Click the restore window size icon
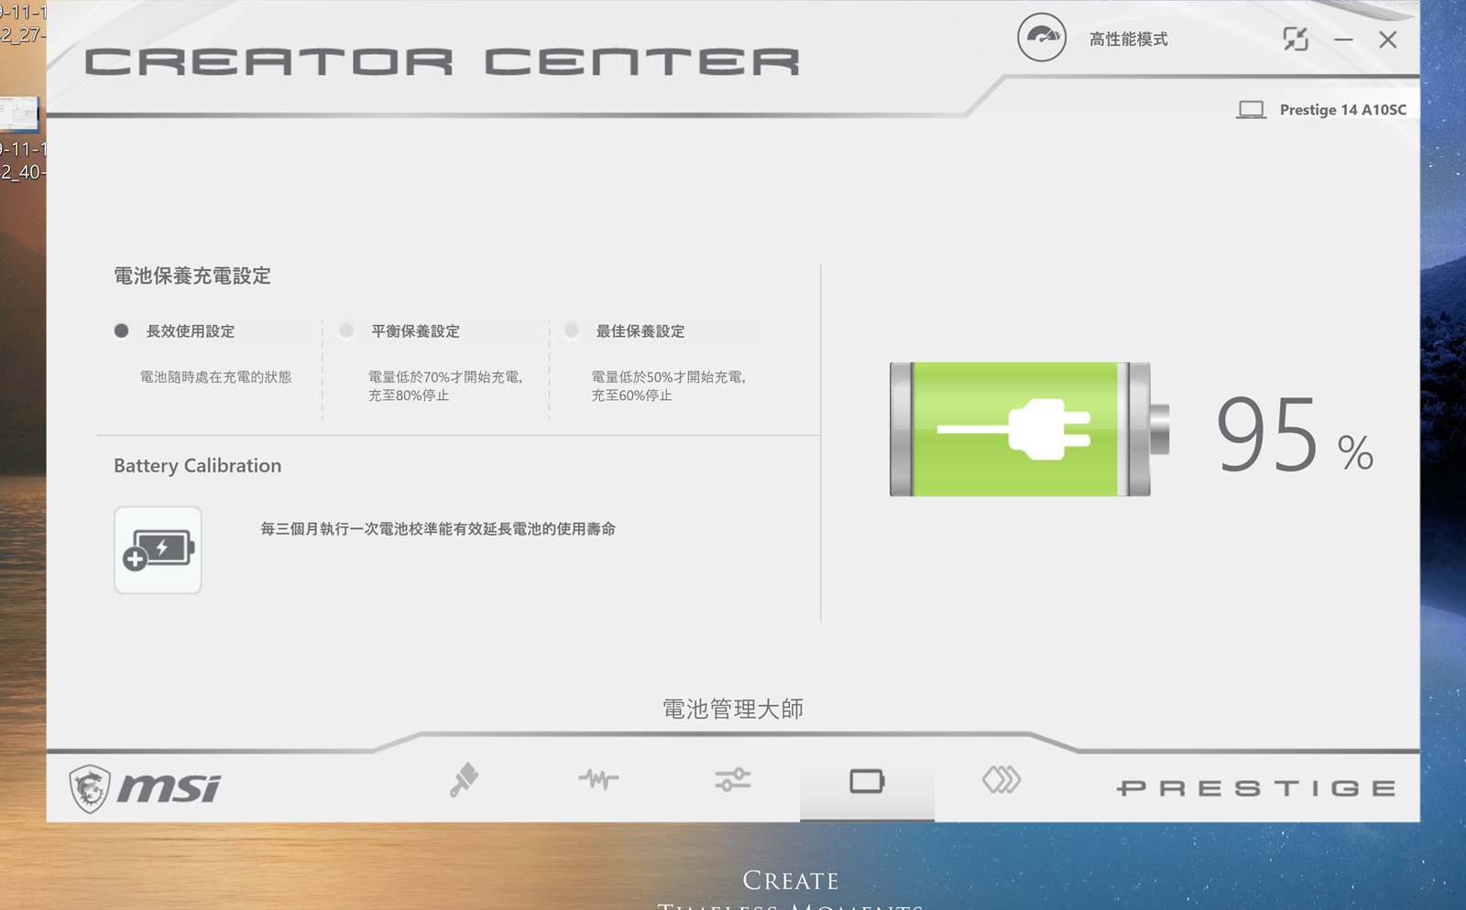Viewport: 1466px width, 910px height. (x=1295, y=39)
